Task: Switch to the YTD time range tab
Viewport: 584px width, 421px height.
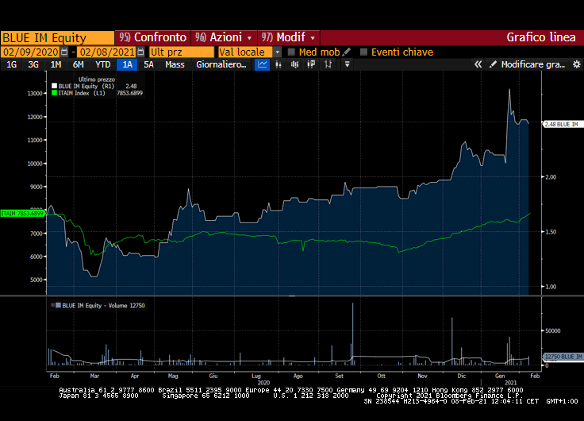Action: (x=103, y=64)
